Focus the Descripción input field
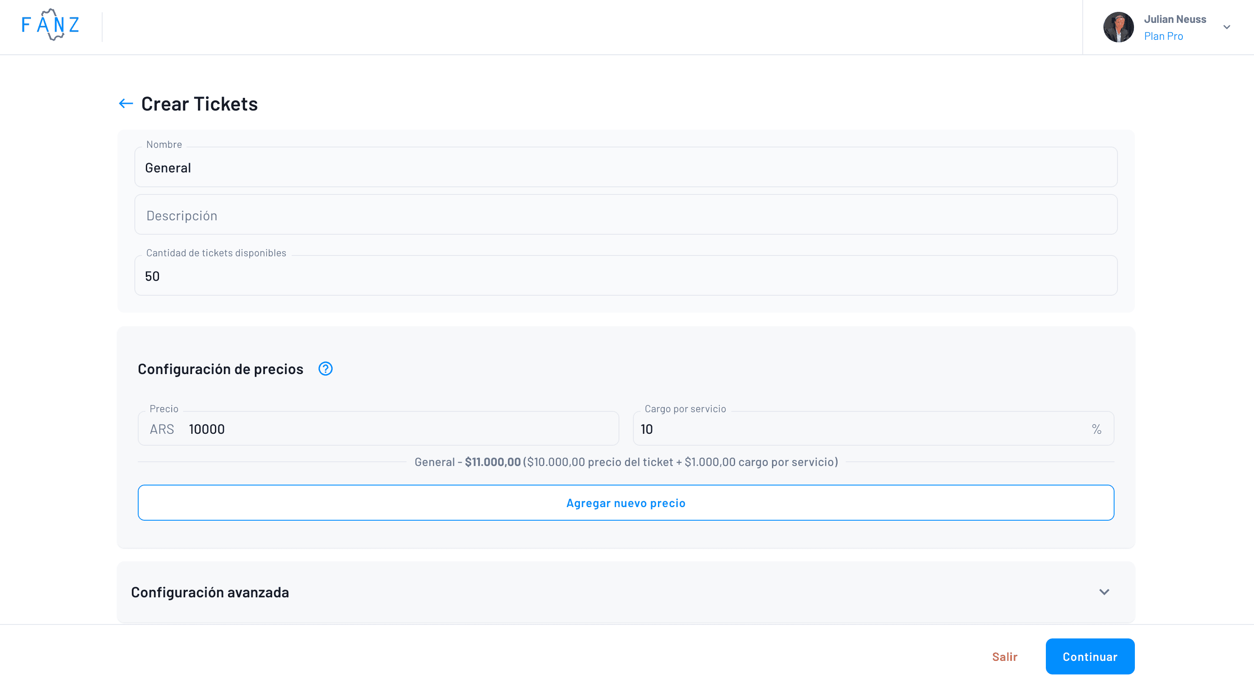 coord(626,215)
